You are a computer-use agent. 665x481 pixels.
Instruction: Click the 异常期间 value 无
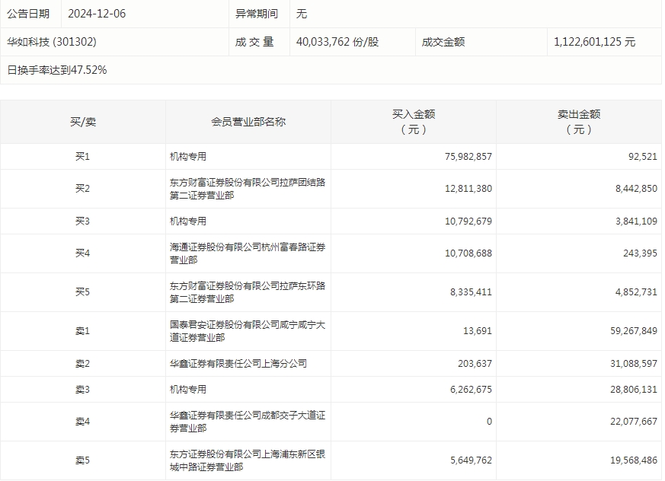click(301, 13)
